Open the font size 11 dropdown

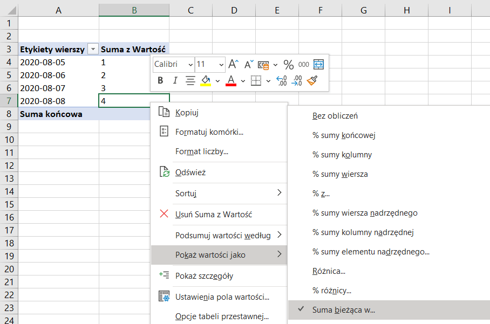pyautogui.click(x=221, y=64)
